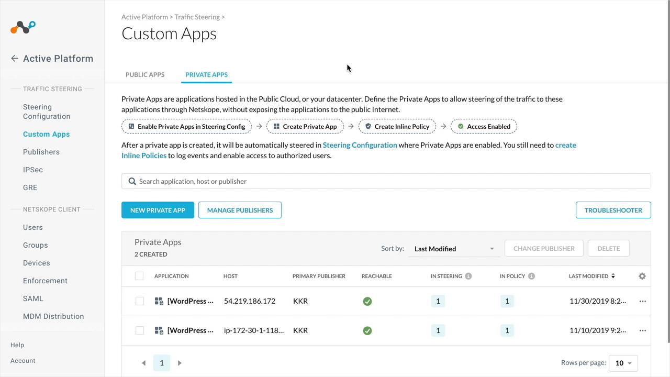This screenshot has height=377, width=670.
Task: Open the table column settings gear
Action: click(x=642, y=276)
